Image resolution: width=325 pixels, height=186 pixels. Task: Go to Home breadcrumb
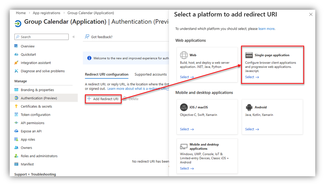(x=21, y=13)
